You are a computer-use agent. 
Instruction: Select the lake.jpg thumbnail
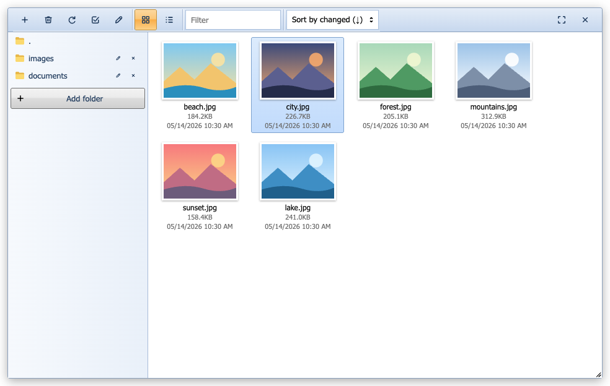click(x=298, y=171)
